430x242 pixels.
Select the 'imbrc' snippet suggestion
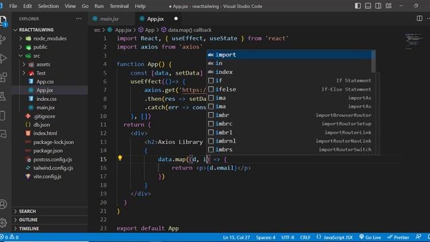[289, 124]
